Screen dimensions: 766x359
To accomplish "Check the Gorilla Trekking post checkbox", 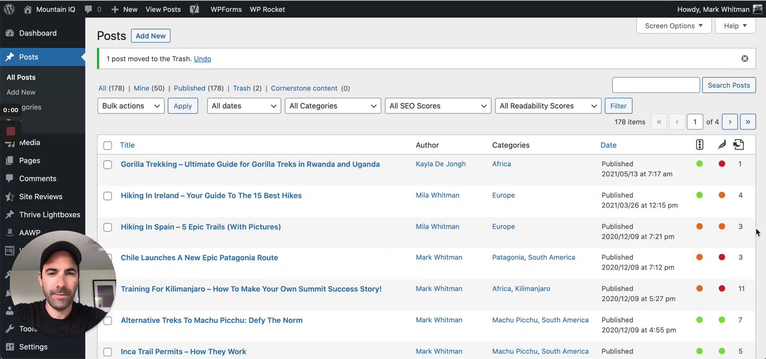I will point(108,165).
